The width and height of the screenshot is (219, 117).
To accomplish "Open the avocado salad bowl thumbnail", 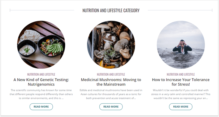I will coord(41,45).
